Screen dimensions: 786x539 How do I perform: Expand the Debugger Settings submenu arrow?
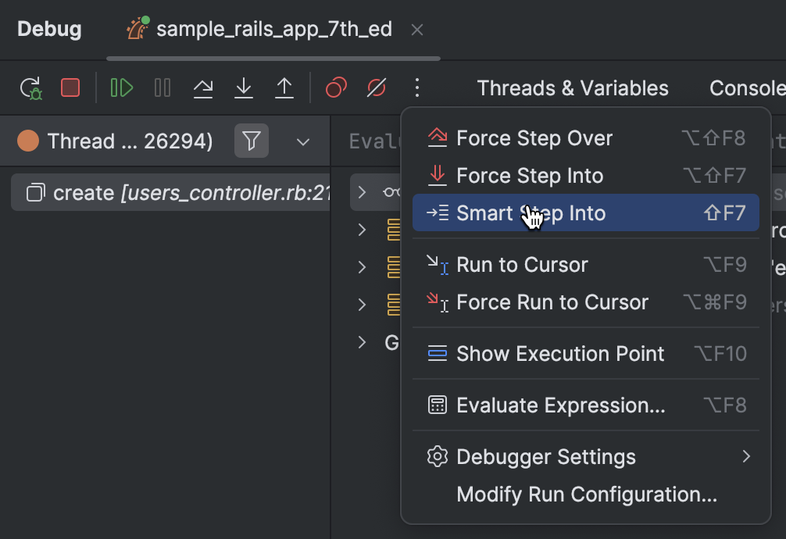pos(746,456)
